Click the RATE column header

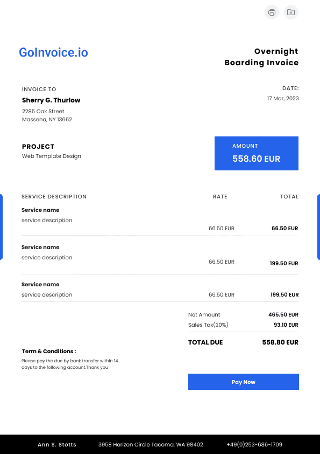(220, 197)
